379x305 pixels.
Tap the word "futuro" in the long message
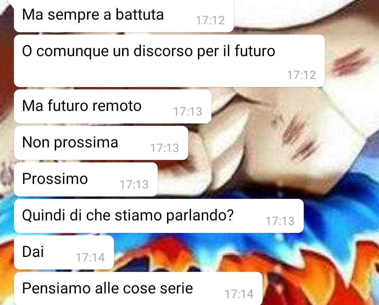(x=255, y=51)
